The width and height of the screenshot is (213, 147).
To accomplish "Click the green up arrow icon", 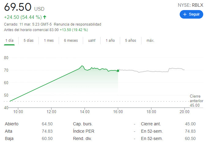I will (x=45, y=17).
